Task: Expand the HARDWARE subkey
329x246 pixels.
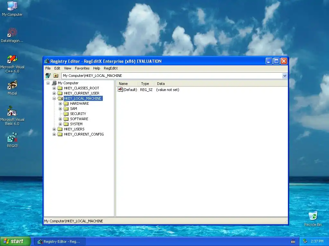Action: (x=60, y=103)
